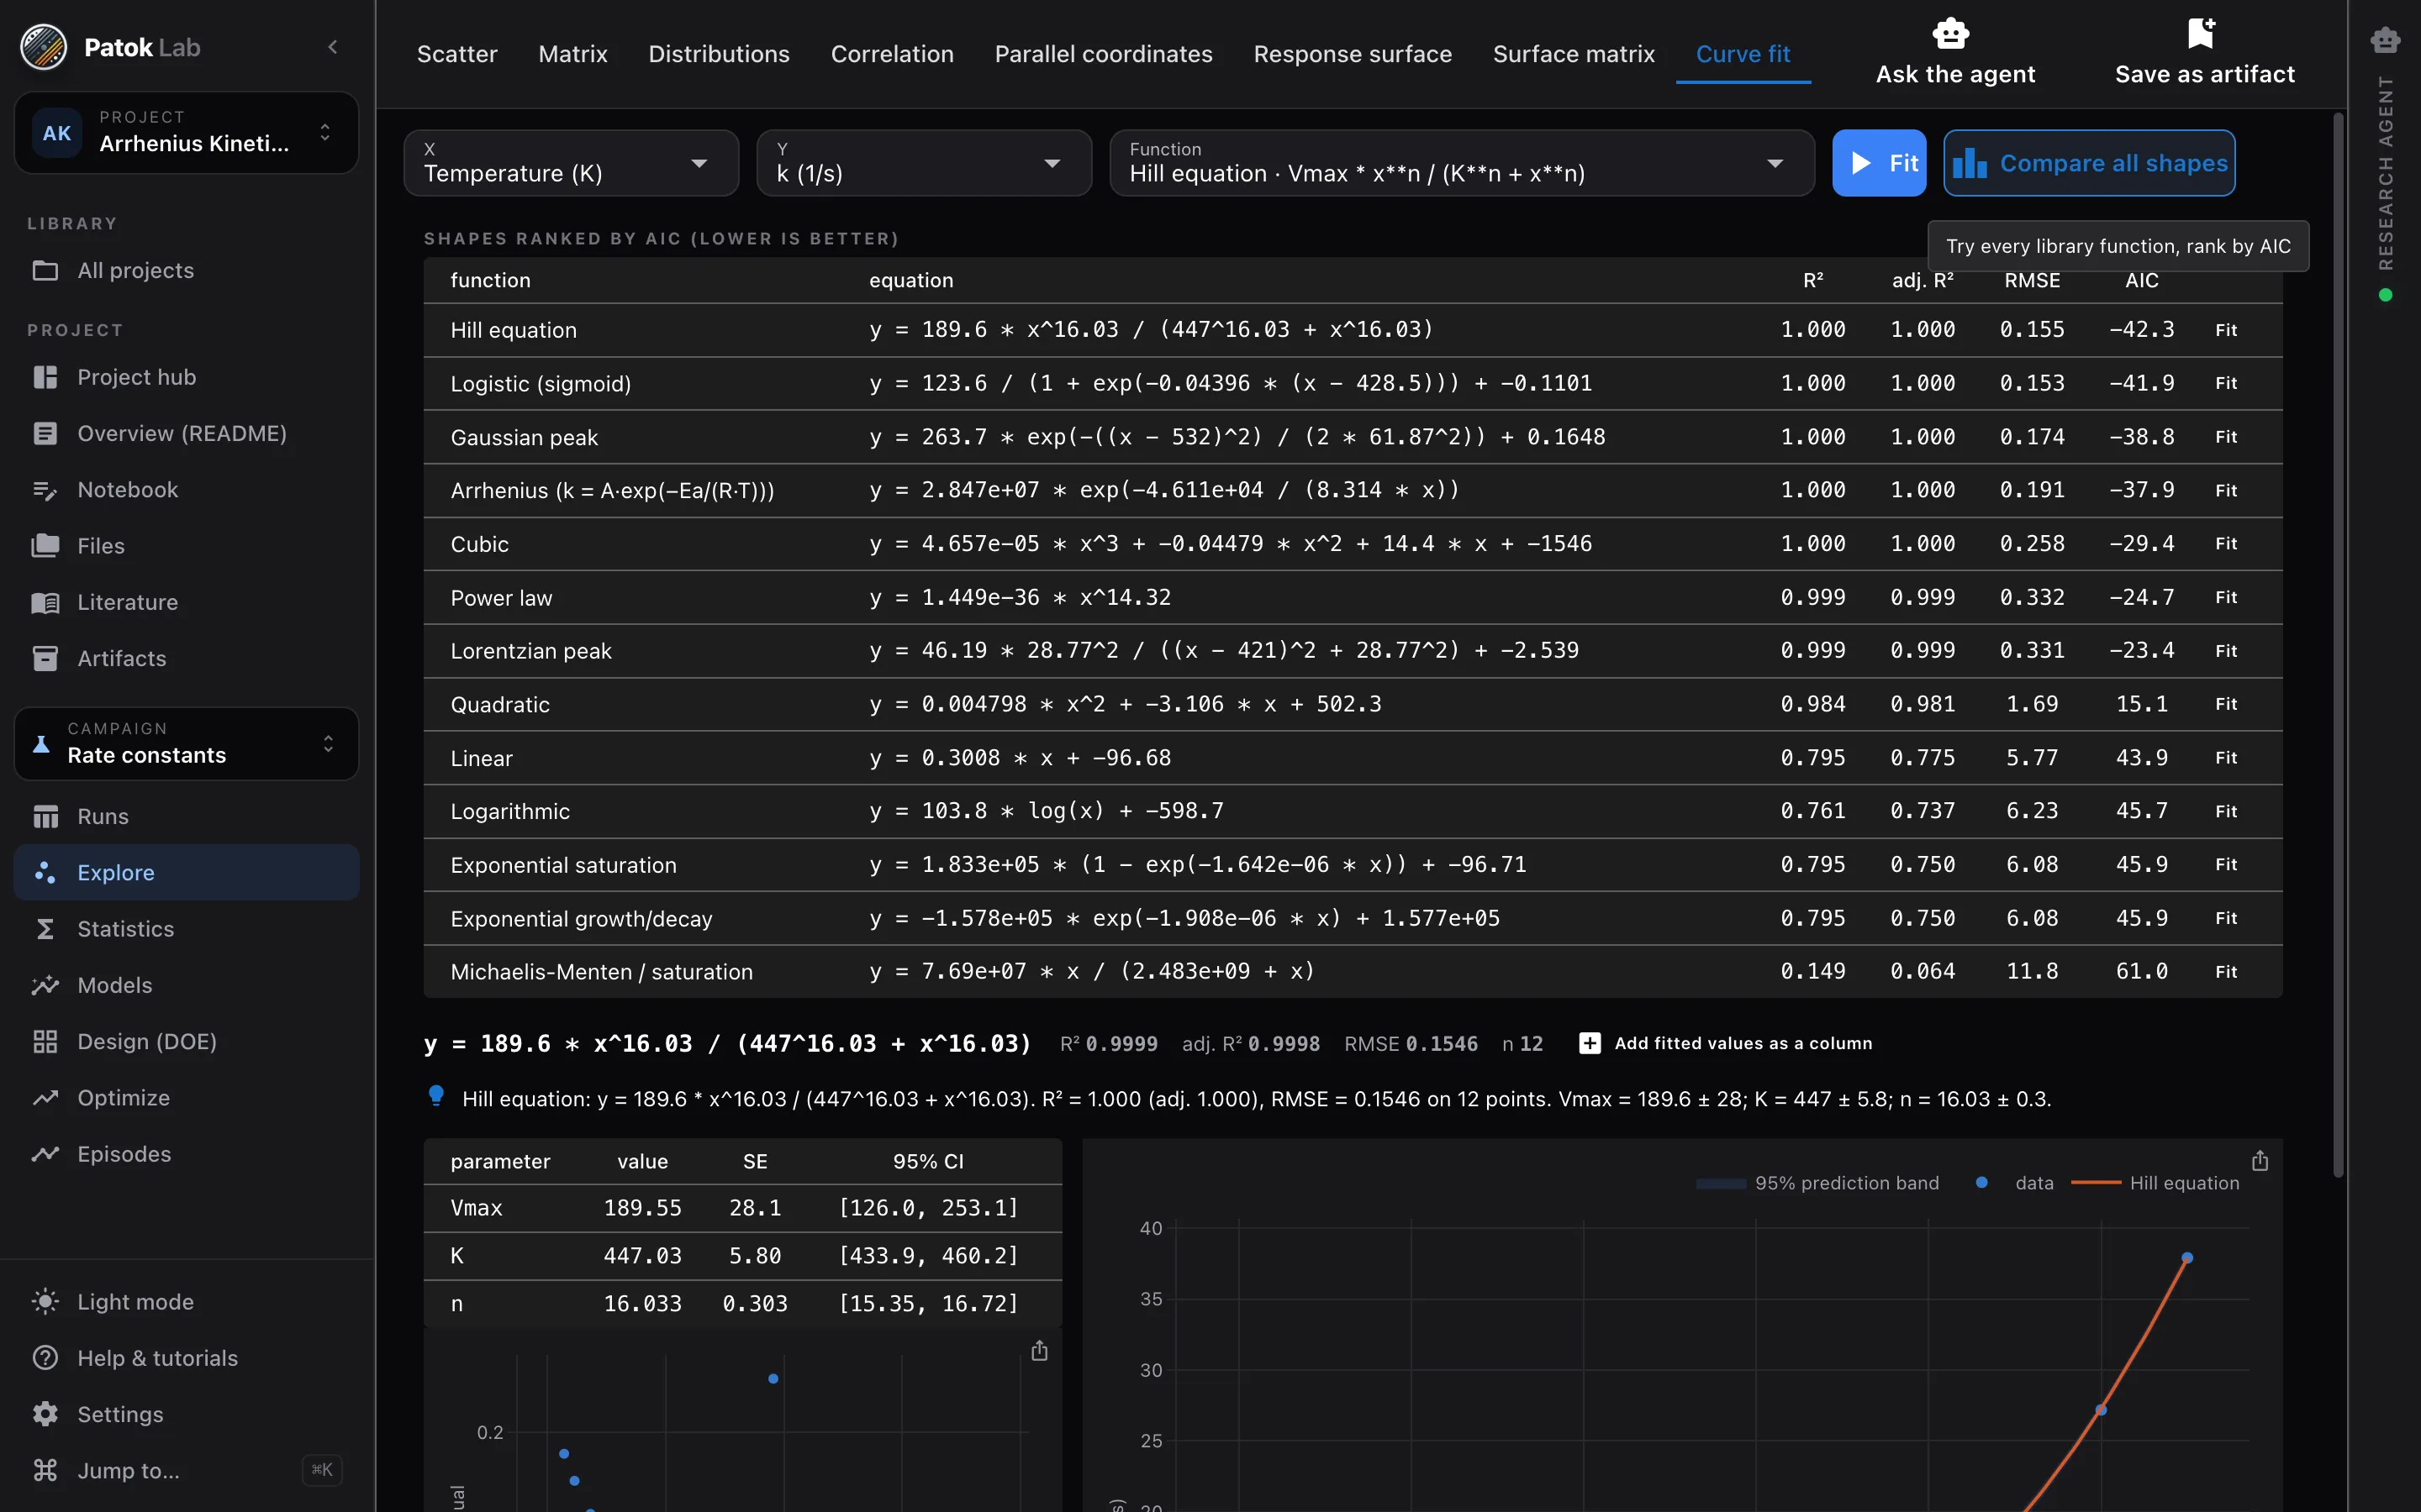Select the Curve fit tab

(1743, 54)
